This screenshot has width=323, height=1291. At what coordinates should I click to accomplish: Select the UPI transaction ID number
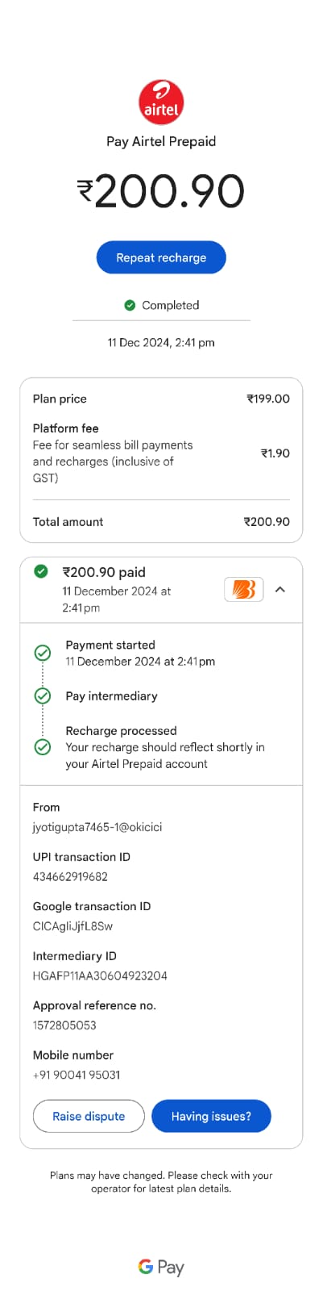point(70,876)
